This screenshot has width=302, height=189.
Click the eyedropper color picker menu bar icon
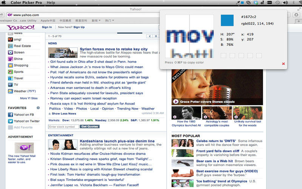click(239, 3)
